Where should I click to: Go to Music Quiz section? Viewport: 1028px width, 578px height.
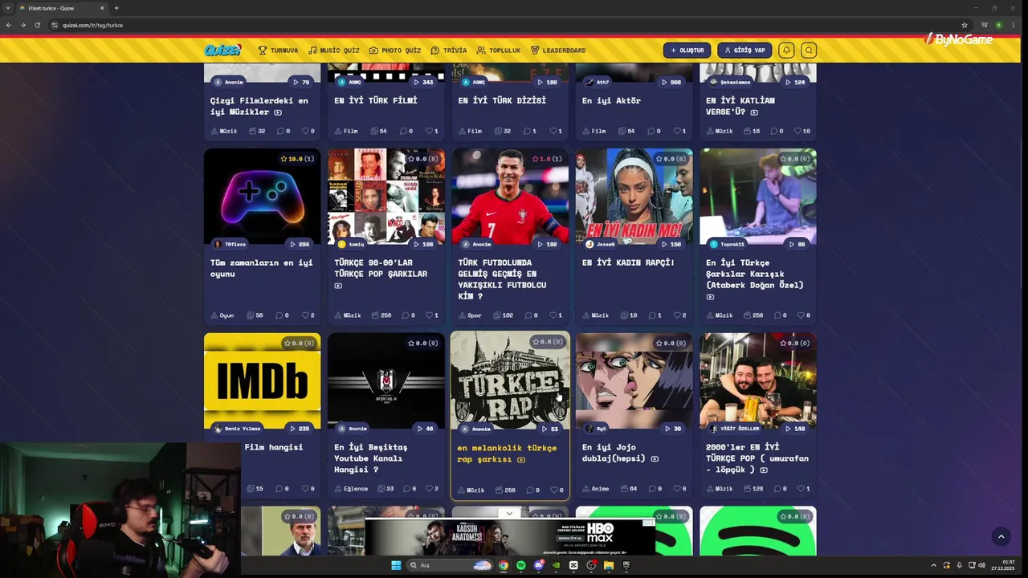pyautogui.click(x=334, y=51)
